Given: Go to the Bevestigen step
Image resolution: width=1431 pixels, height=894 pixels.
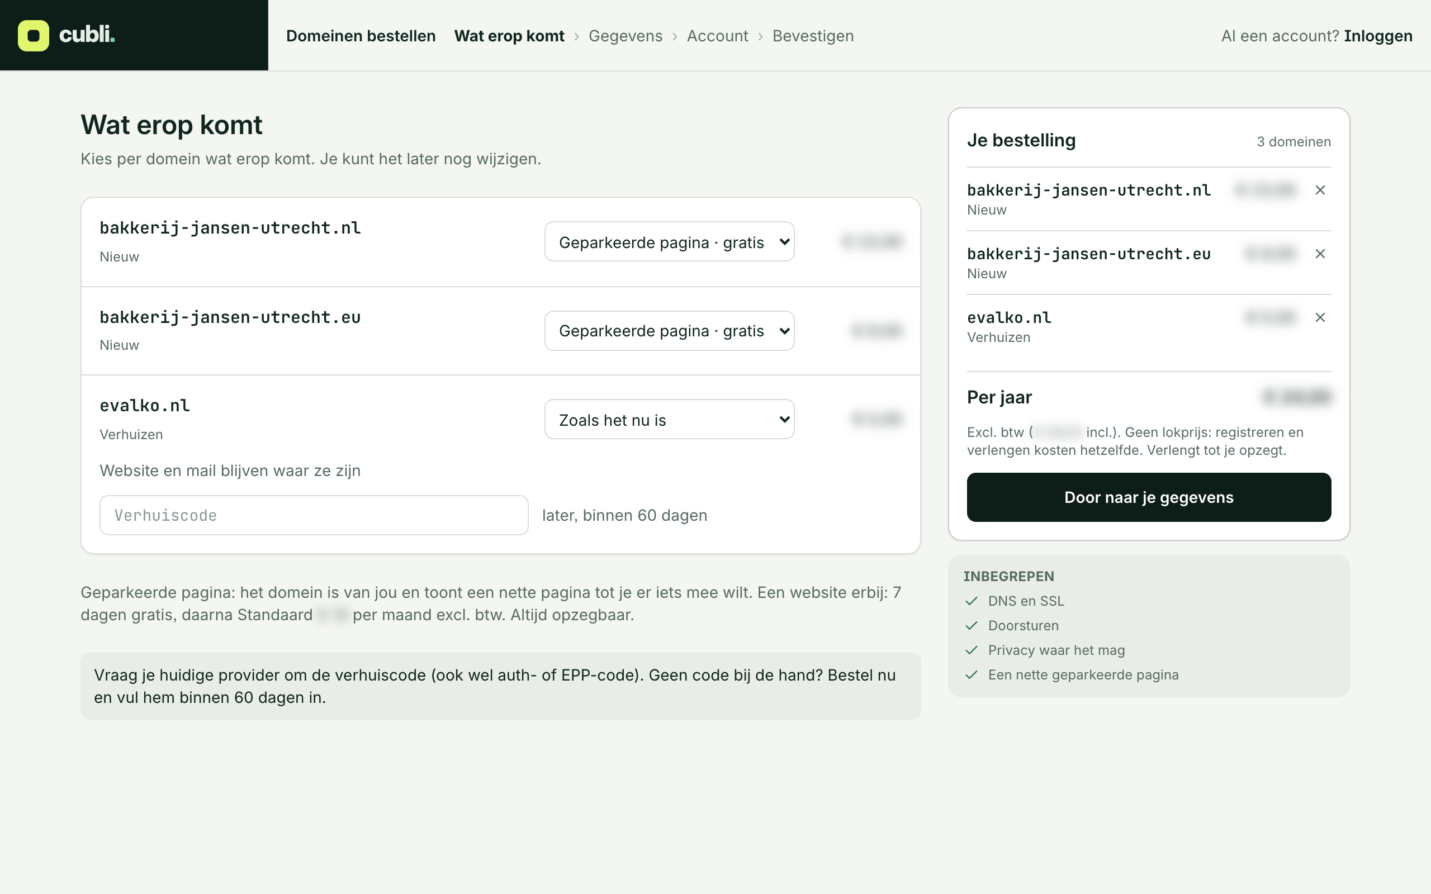Looking at the screenshot, I should pos(813,35).
